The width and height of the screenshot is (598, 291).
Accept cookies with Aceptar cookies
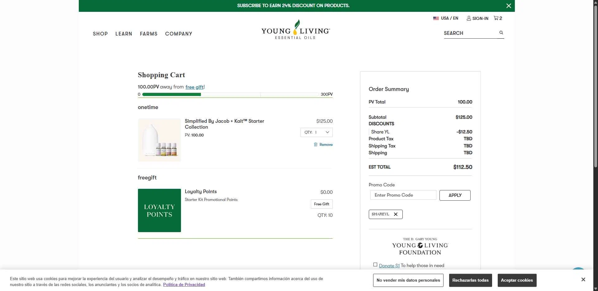tap(517, 280)
